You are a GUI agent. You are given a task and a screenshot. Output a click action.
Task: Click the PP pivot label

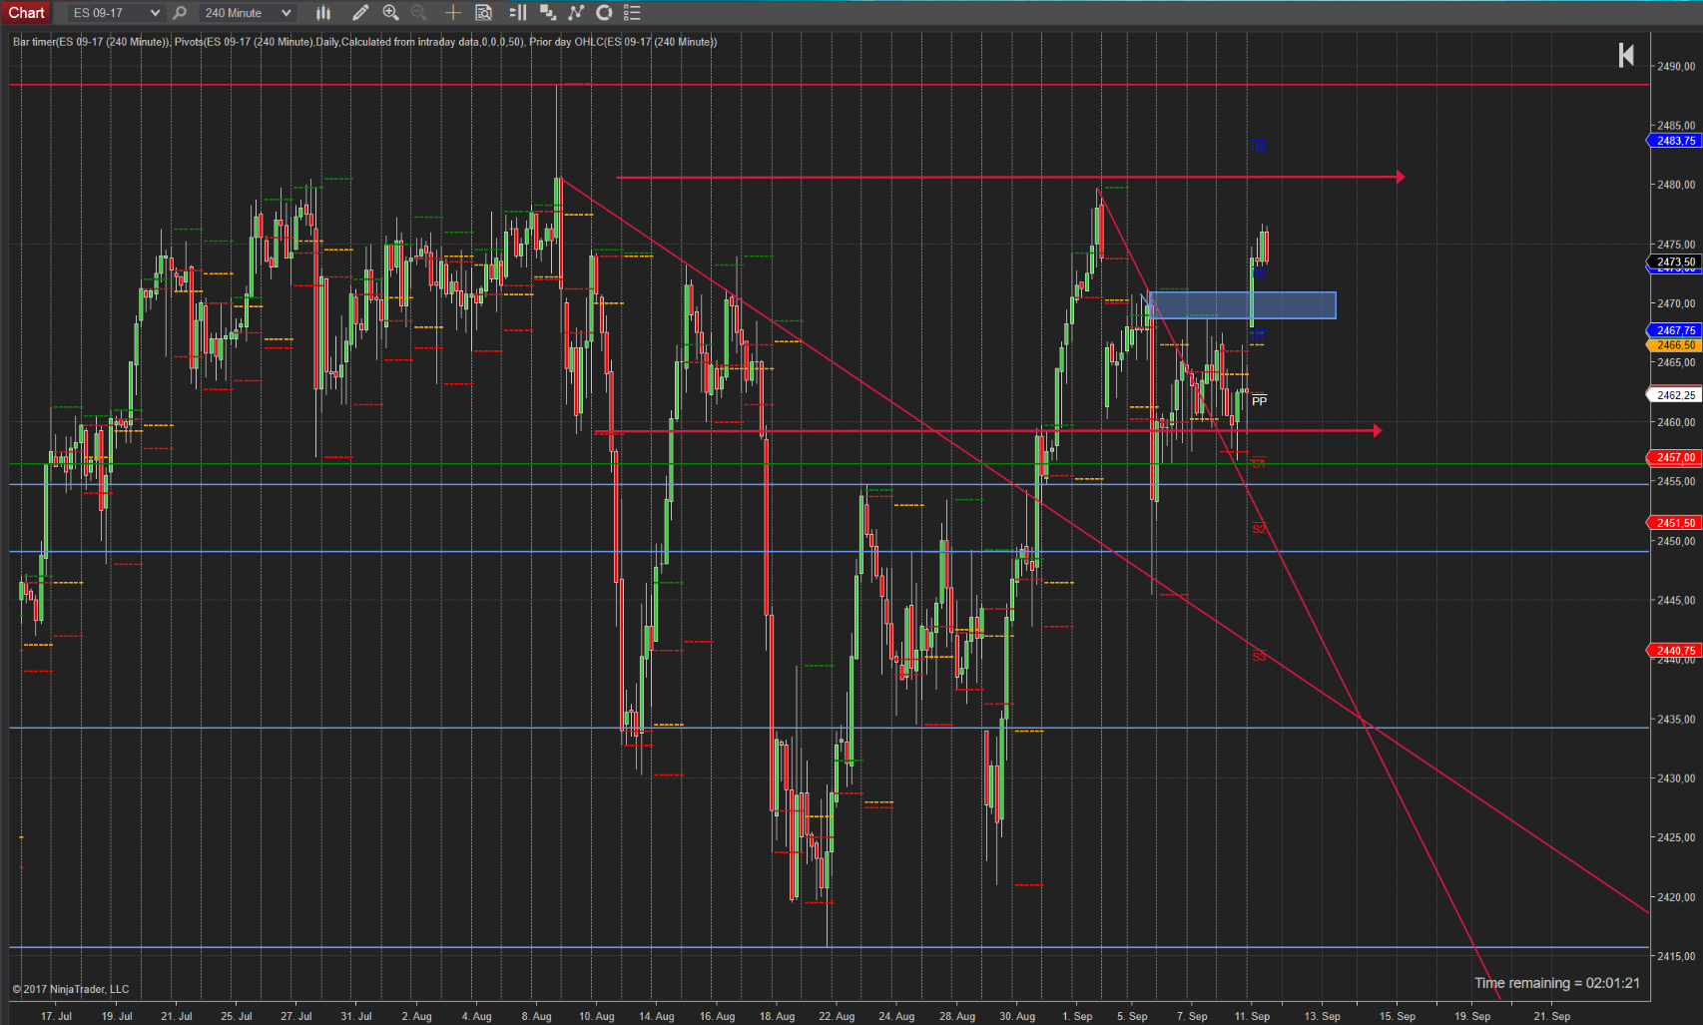[x=1259, y=401]
